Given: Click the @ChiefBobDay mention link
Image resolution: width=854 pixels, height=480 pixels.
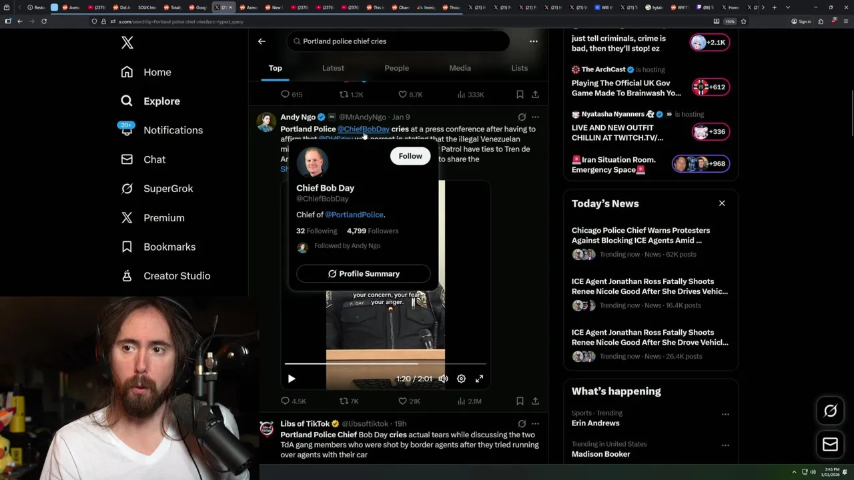Looking at the screenshot, I should [x=363, y=129].
